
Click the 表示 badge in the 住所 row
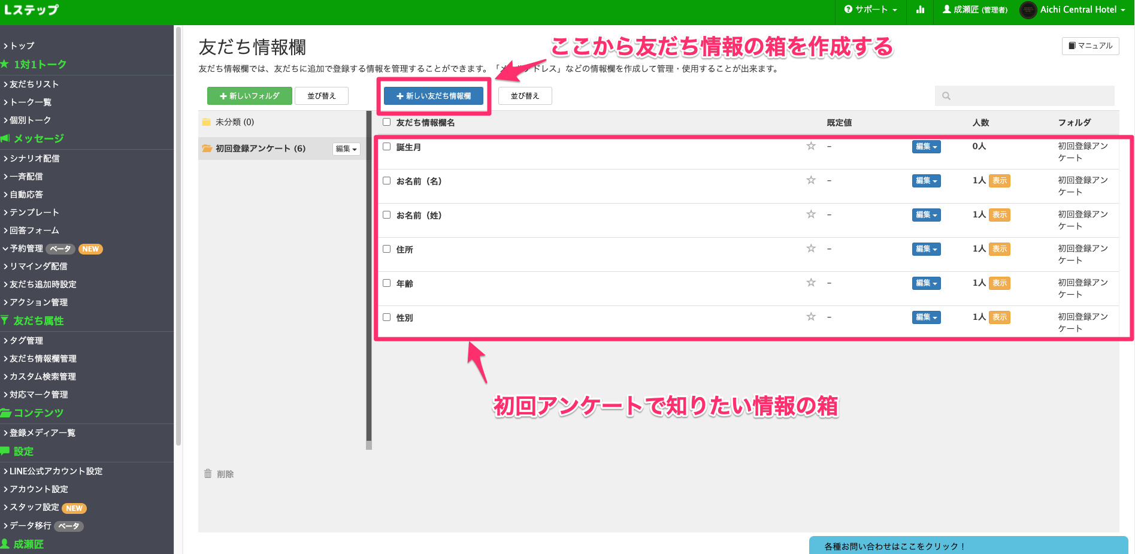point(999,249)
